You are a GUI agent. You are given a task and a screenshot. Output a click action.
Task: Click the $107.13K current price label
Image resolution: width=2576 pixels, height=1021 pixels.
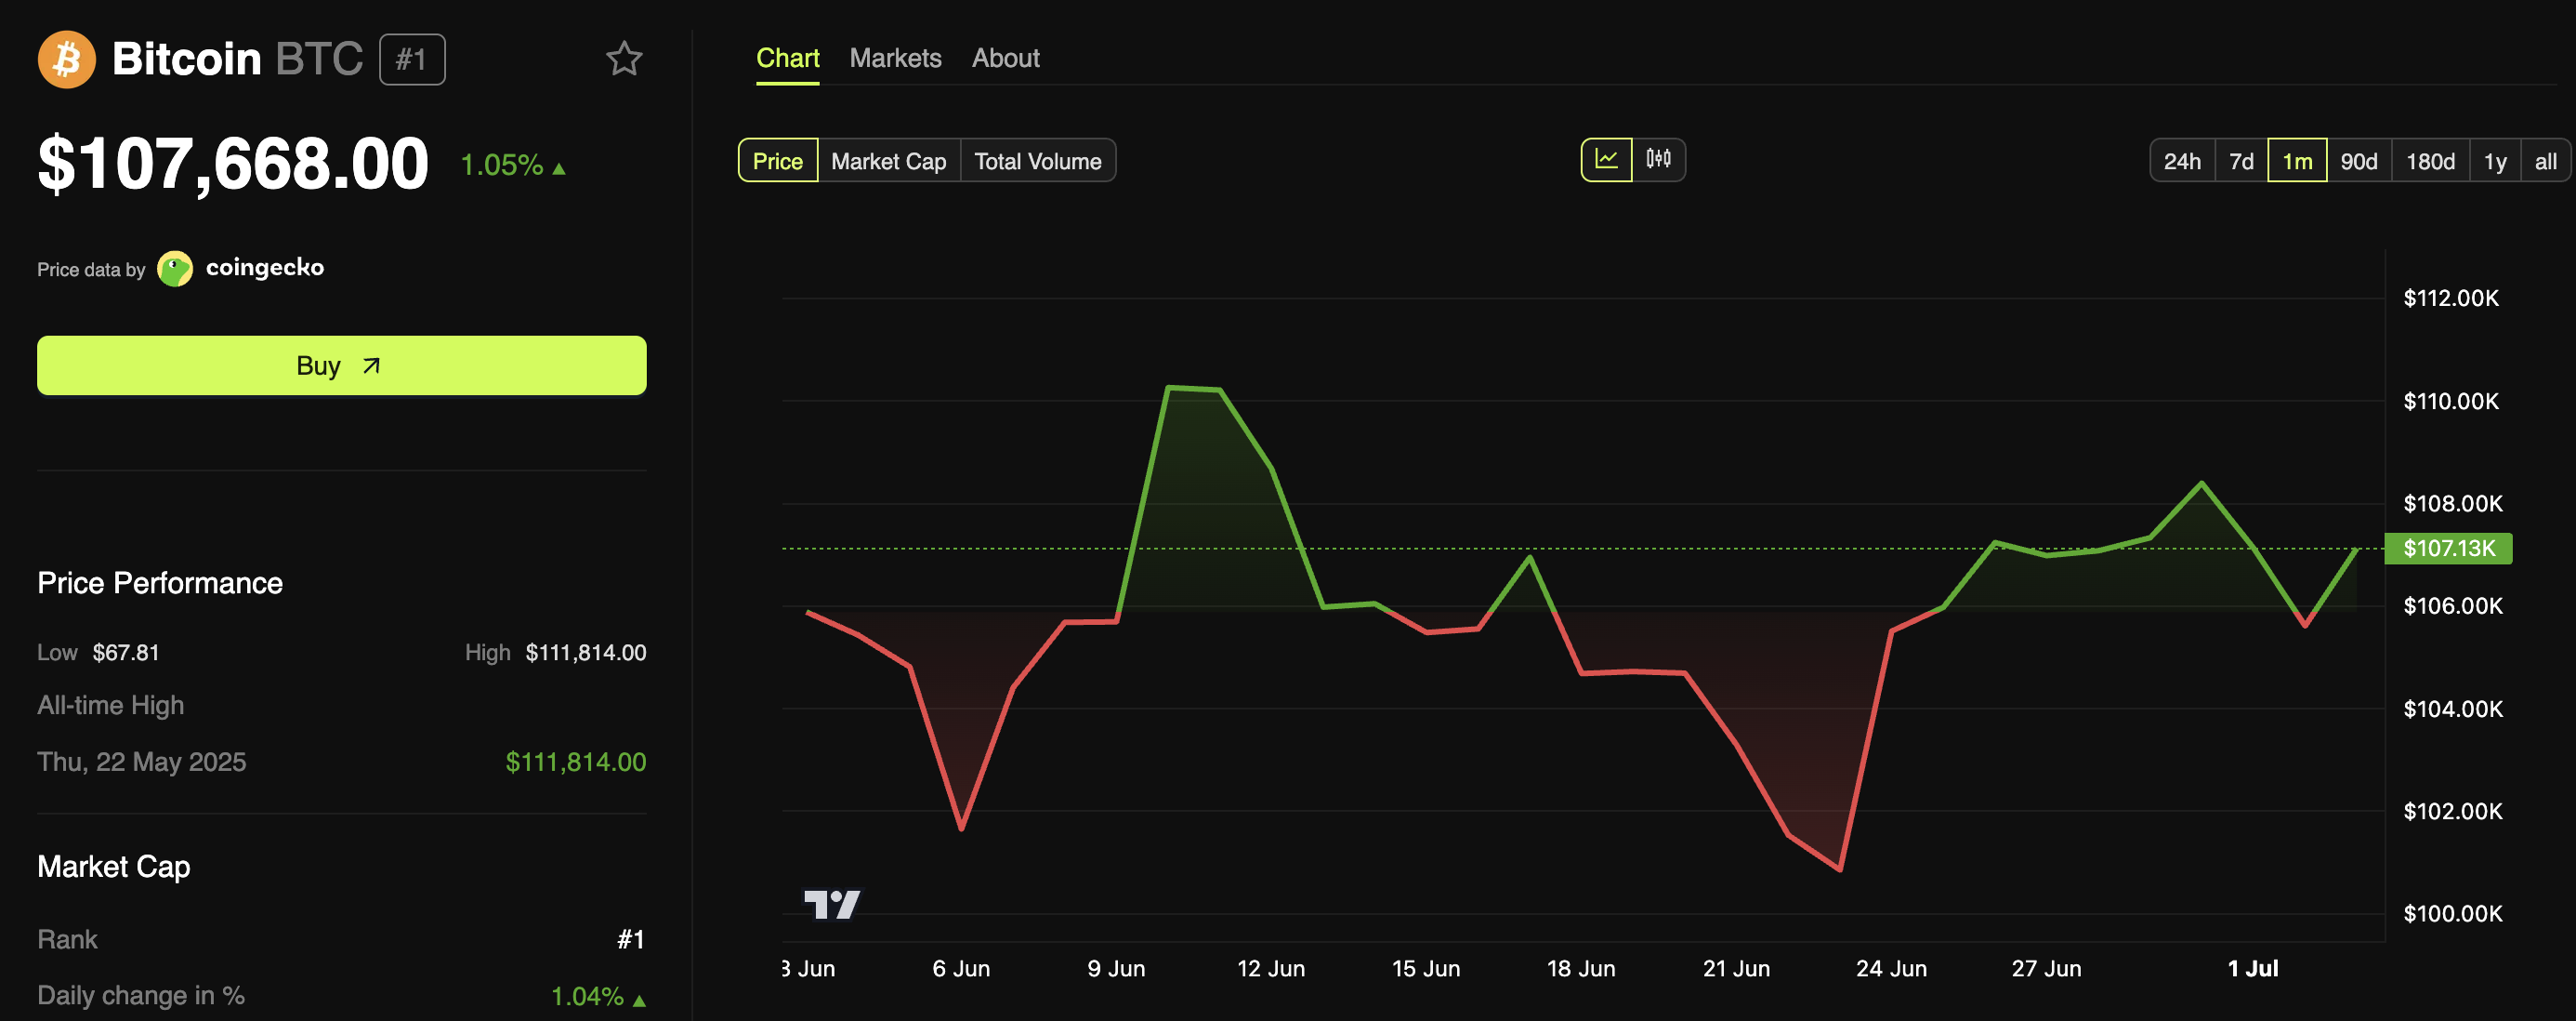click(2448, 549)
